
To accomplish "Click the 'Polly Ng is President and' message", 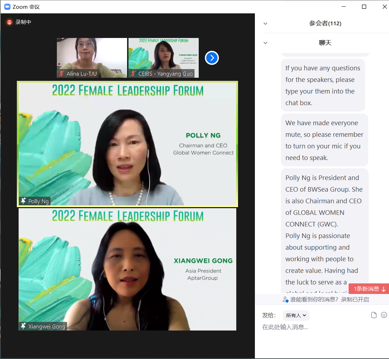I will [x=324, y=231].
